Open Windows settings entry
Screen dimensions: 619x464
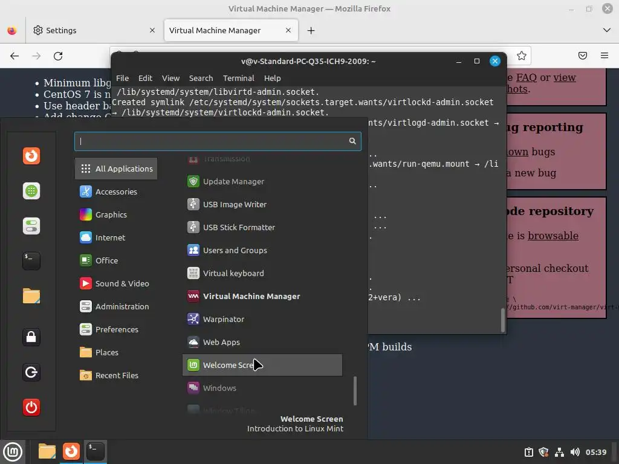(262, 388)
